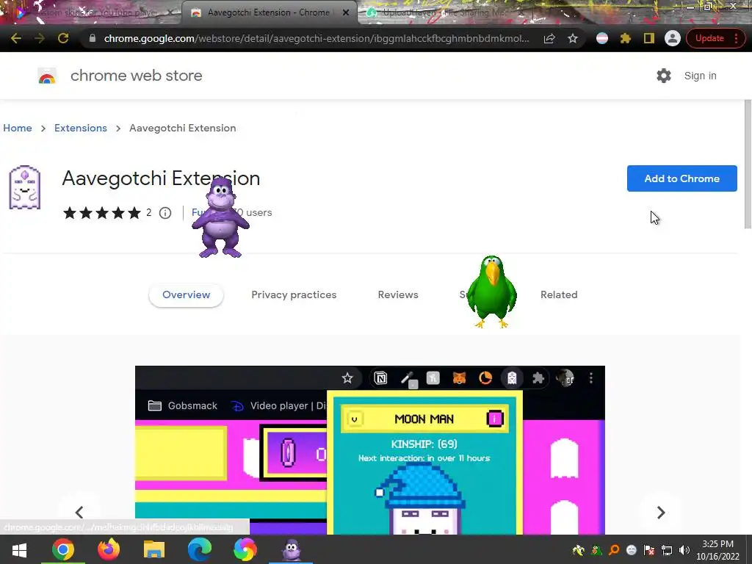
Task: Click the five-star rating display
Action: click(x=101, y=212)
